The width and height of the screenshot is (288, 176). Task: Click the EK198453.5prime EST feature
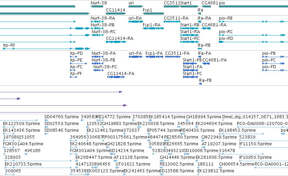[x=242, y=134]
